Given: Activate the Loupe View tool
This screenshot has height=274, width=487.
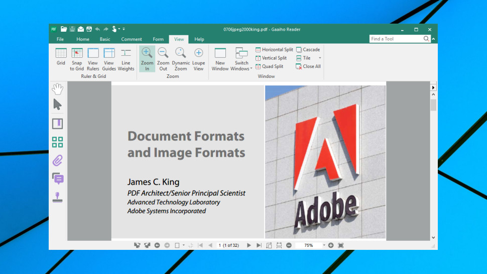Looking at the screenshot, I should tap(198, 59).
